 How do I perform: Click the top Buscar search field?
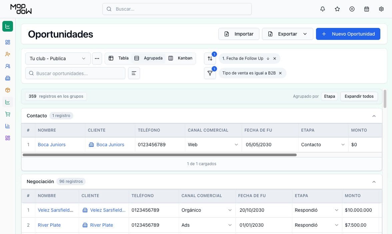pyautogui.click(x=177, y=9)
